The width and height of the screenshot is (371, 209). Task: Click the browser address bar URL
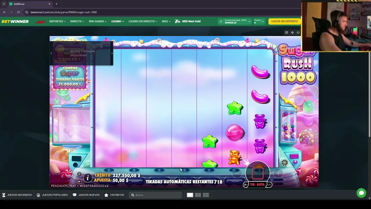(63, 12)
